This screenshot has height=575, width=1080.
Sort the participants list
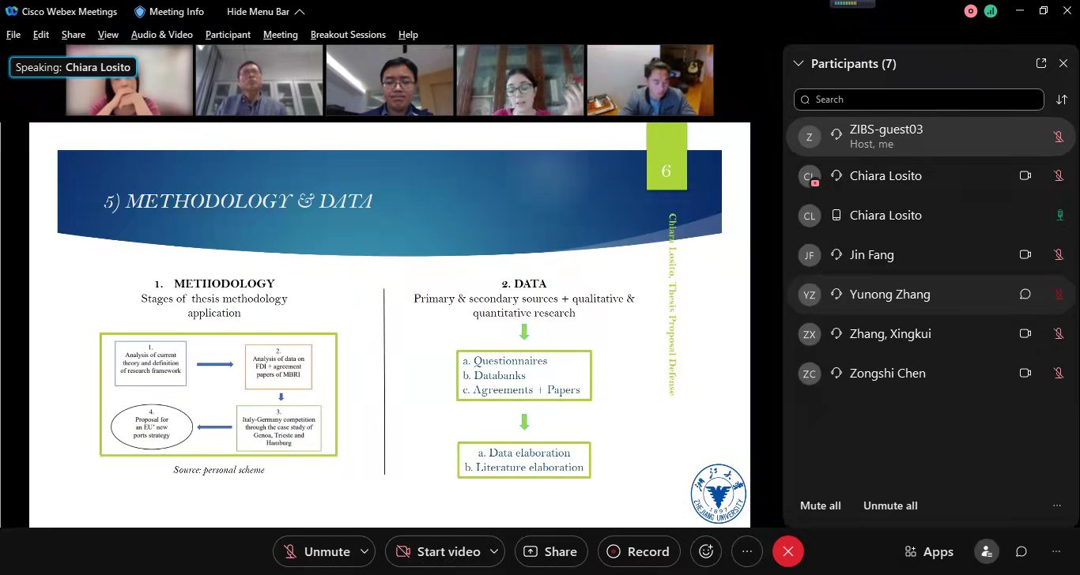coord(1061,100)
